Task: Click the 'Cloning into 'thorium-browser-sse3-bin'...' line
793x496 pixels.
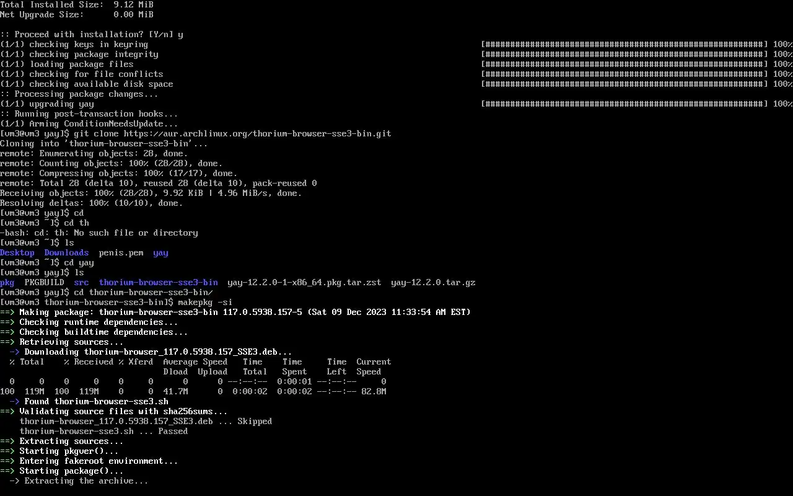Action: point(104,143)
